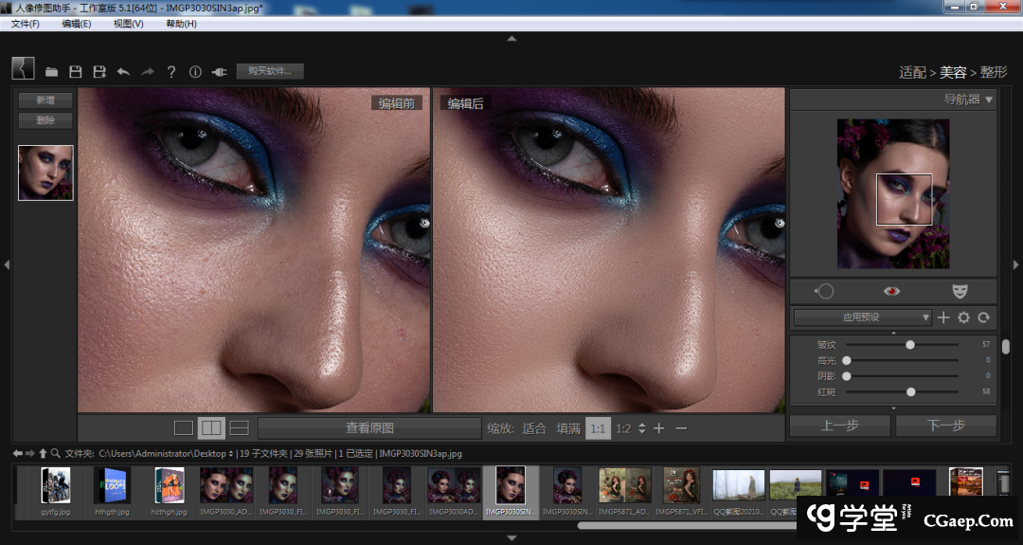The image size is (1023, 545).
Task: Click the 皱纹 wrinkle slider handle
Action: pyautogui.click(x=910, y=345)
